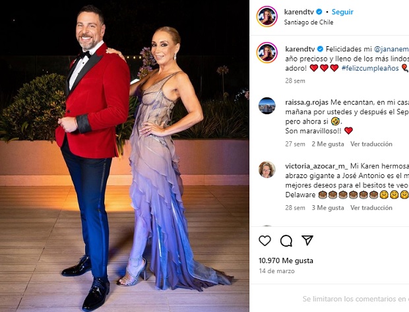The height and width of the screenshot is (312, 409).
Task: Translate victoria_azocar_m_ comment with Ver traducción
Action: tap(371, 208)
